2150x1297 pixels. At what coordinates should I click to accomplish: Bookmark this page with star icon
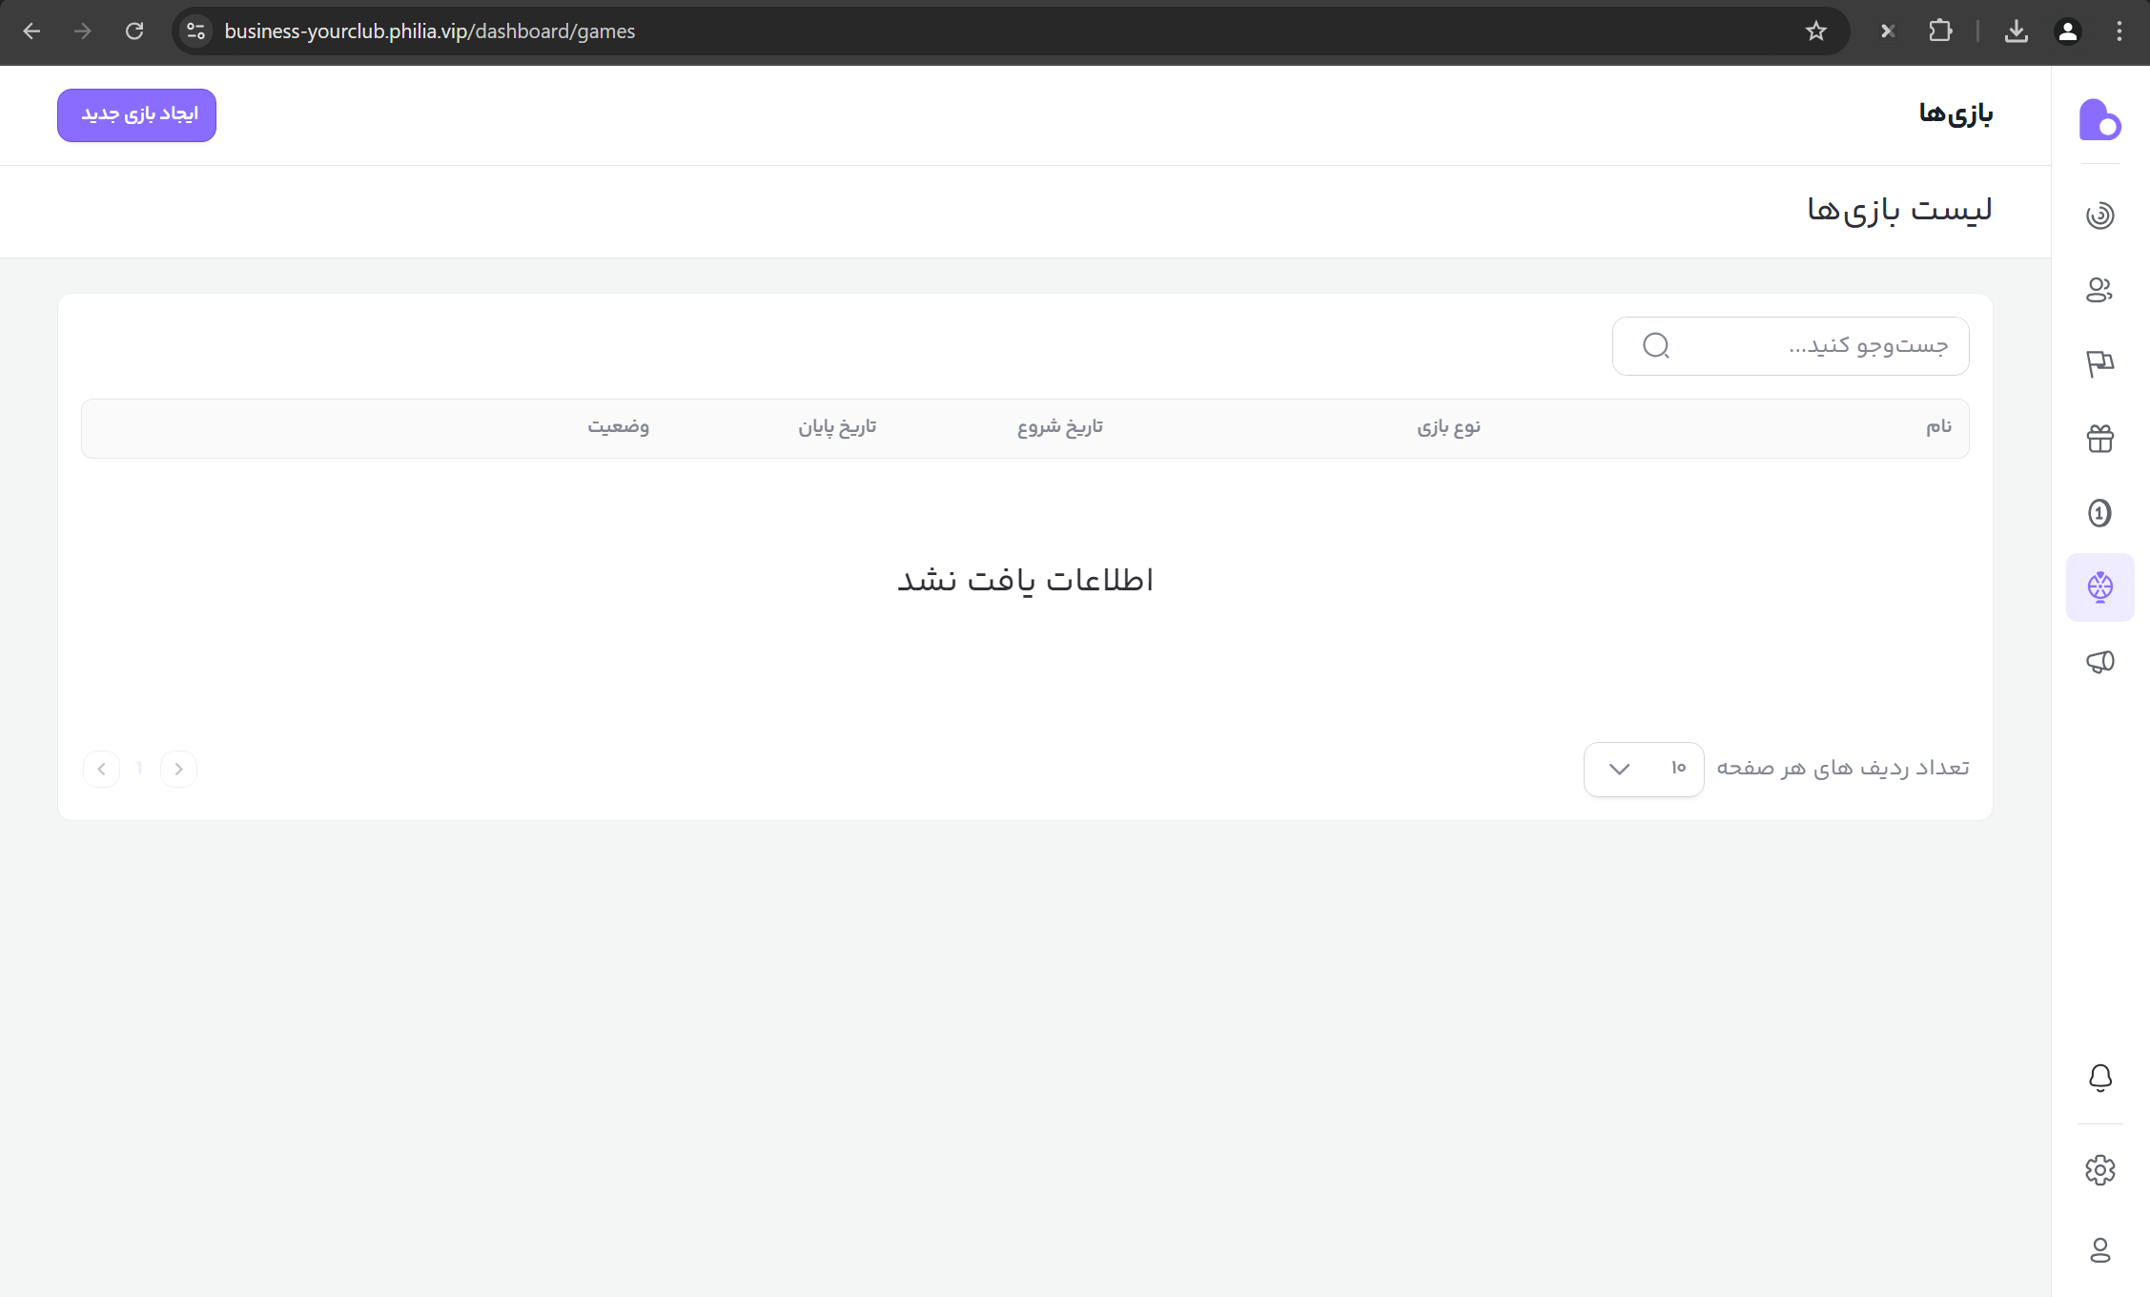[1815, 31]
